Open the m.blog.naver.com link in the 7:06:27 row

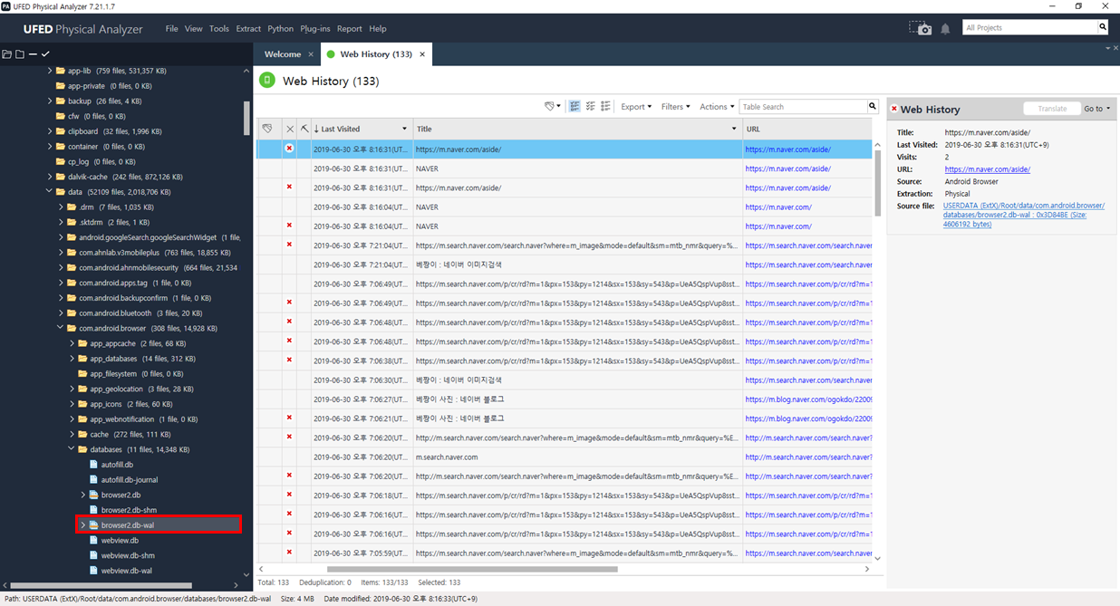click(x=808, y=399)
